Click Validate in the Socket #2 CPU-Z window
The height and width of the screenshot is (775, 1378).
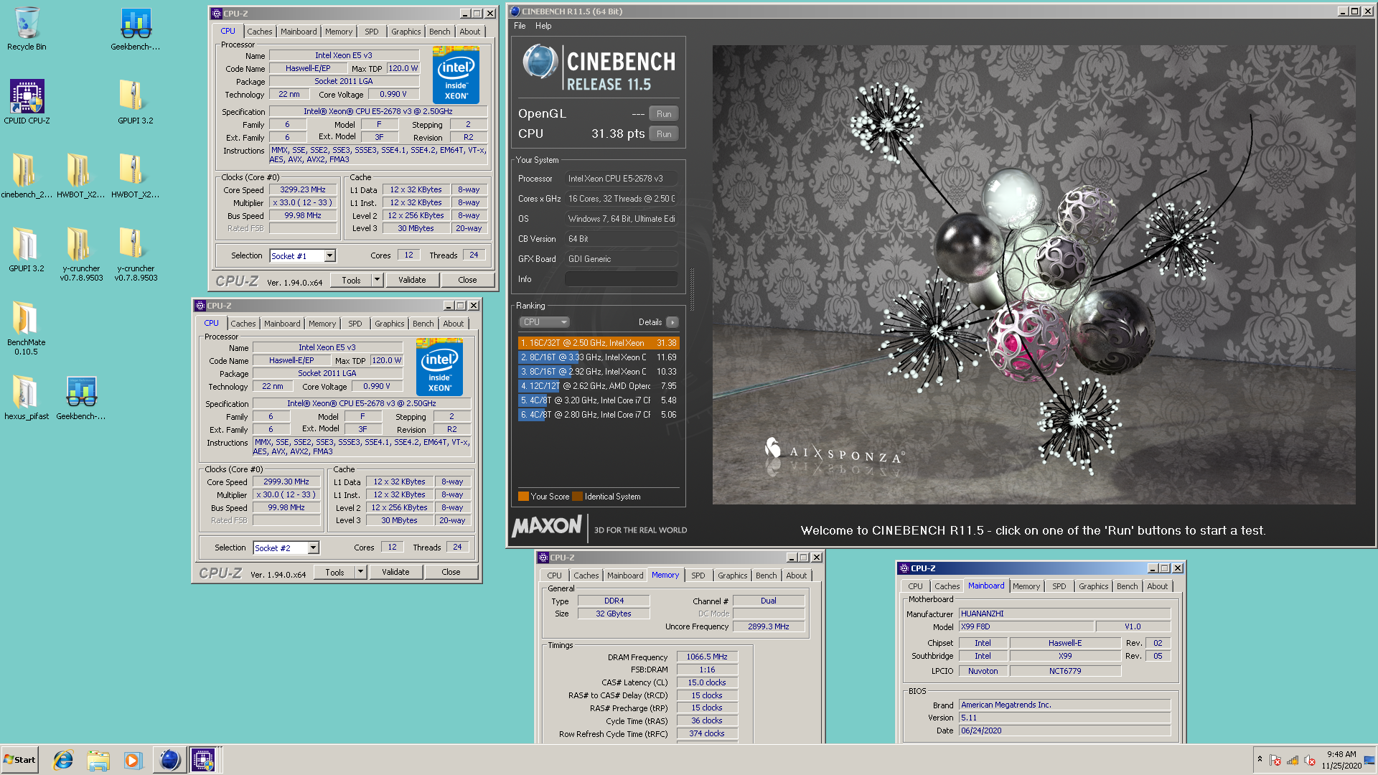(x=395, y=572)
